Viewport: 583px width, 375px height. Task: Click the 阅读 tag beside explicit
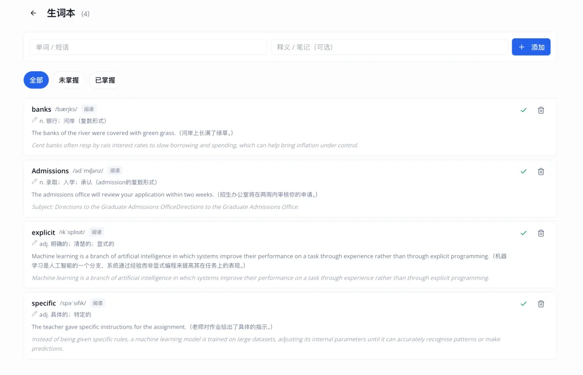pyautogui.click(x=97, y=232)
